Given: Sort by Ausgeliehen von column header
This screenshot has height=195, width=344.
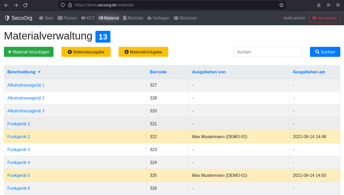Looking at the screenshot, I should tap(209, 72).
